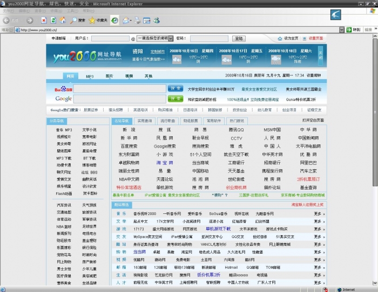The width and height of the screenshot is (378, 292).
Task: Click the 登陆 login button
Action: [239, 38]
